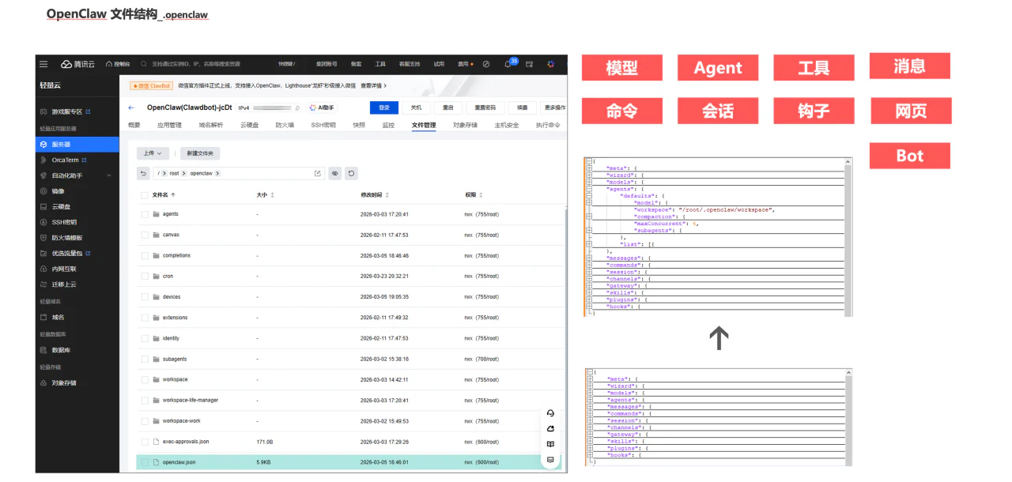Check the box for the devices folder
Screen dimensions: 1012x482
[145, 297]
